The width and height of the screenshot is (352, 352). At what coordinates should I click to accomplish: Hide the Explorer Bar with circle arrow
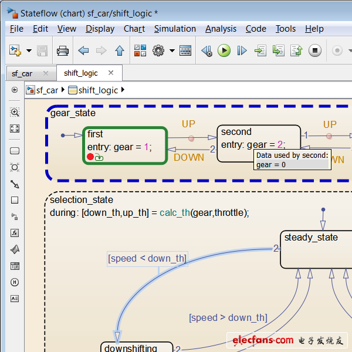(15, 90)
